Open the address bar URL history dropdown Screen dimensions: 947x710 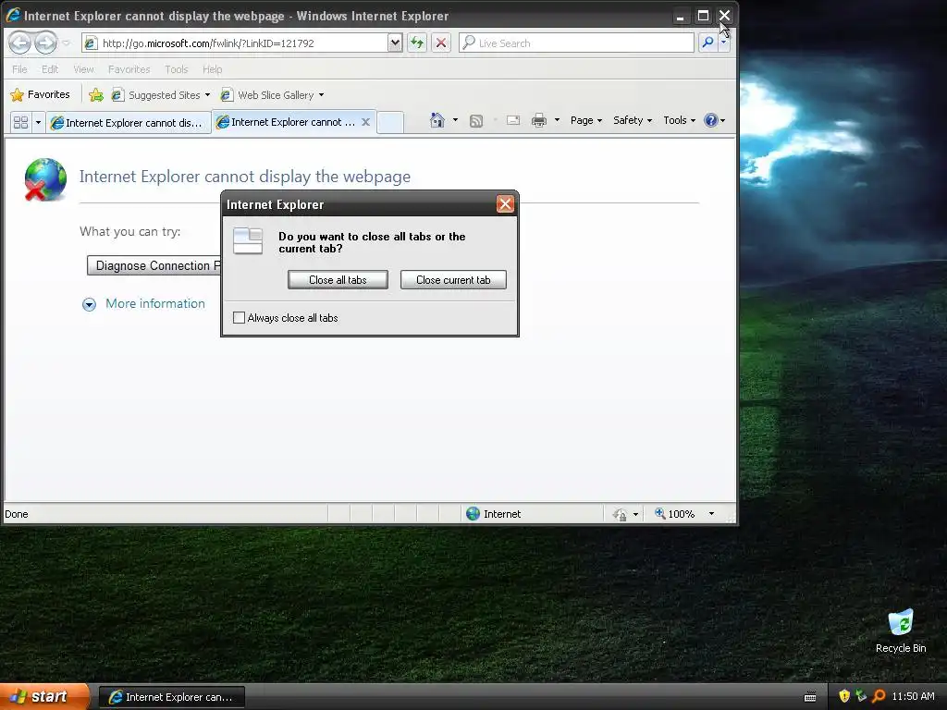(395, 43)
